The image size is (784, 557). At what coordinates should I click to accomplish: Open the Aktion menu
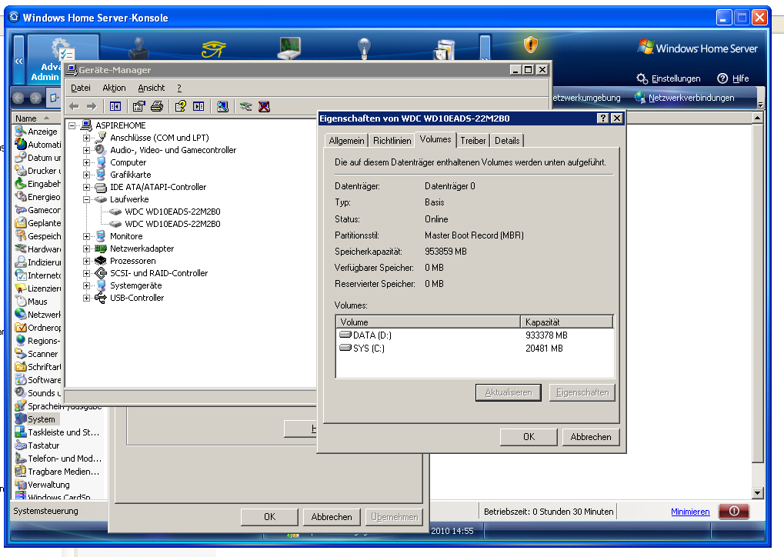click(114, 88)
